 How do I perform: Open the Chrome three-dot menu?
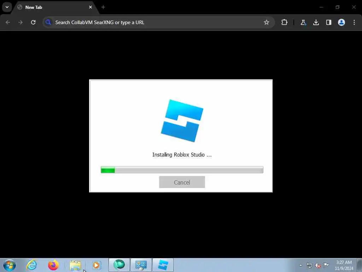[x=354, y=22]
